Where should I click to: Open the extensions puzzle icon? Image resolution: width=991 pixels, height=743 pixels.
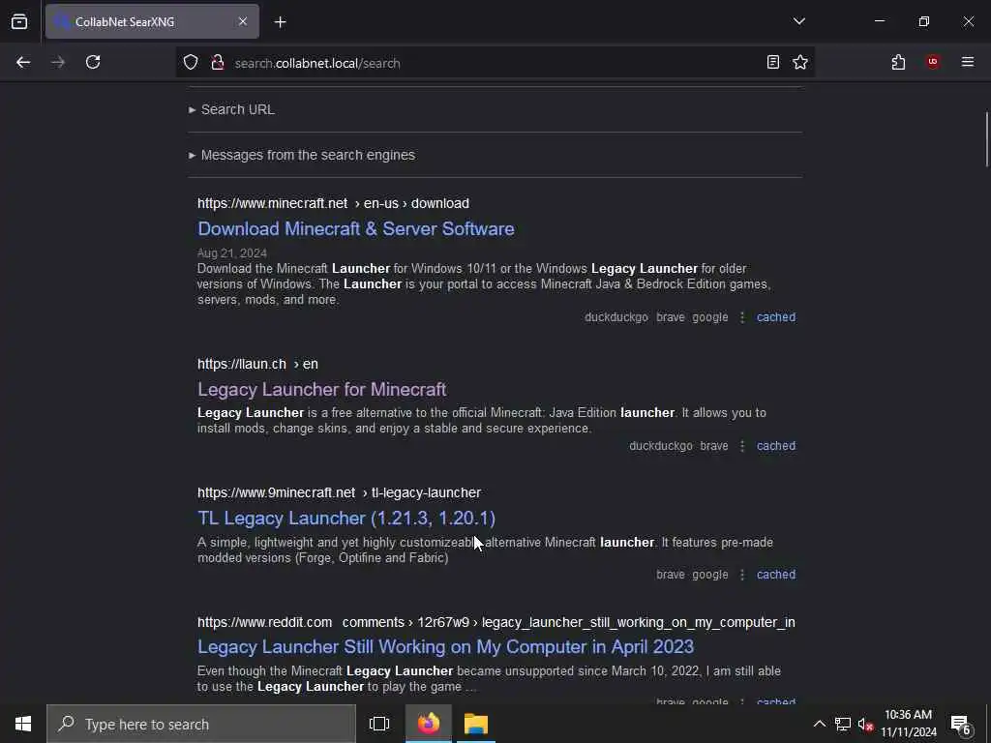tap(898, 62)
